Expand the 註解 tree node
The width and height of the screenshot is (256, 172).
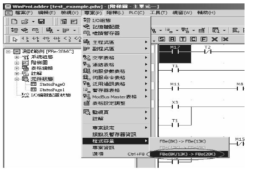[x=17, y=74]
